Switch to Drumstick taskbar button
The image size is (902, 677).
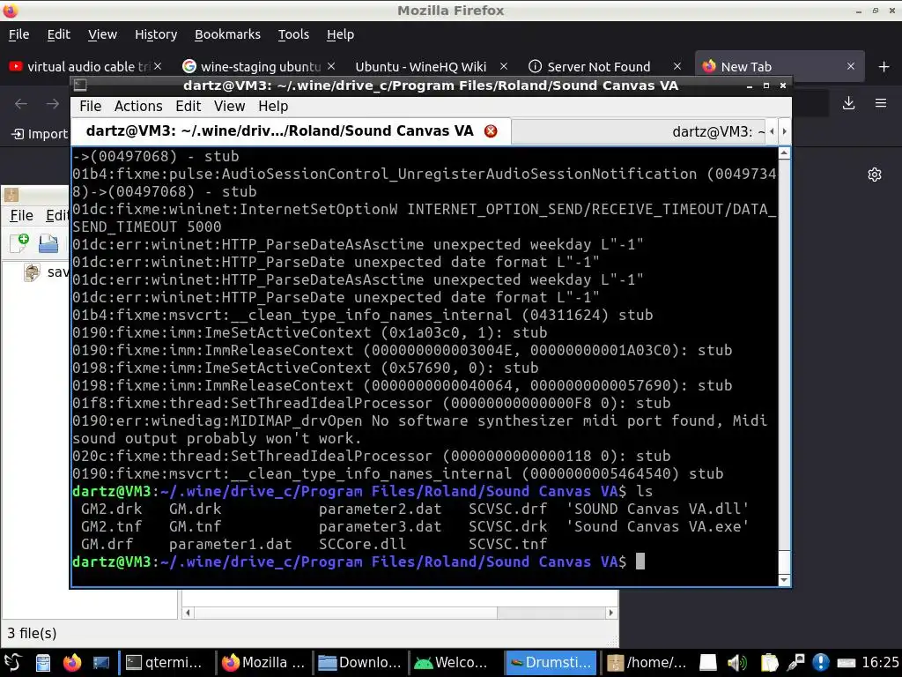(x=551, y=663)
